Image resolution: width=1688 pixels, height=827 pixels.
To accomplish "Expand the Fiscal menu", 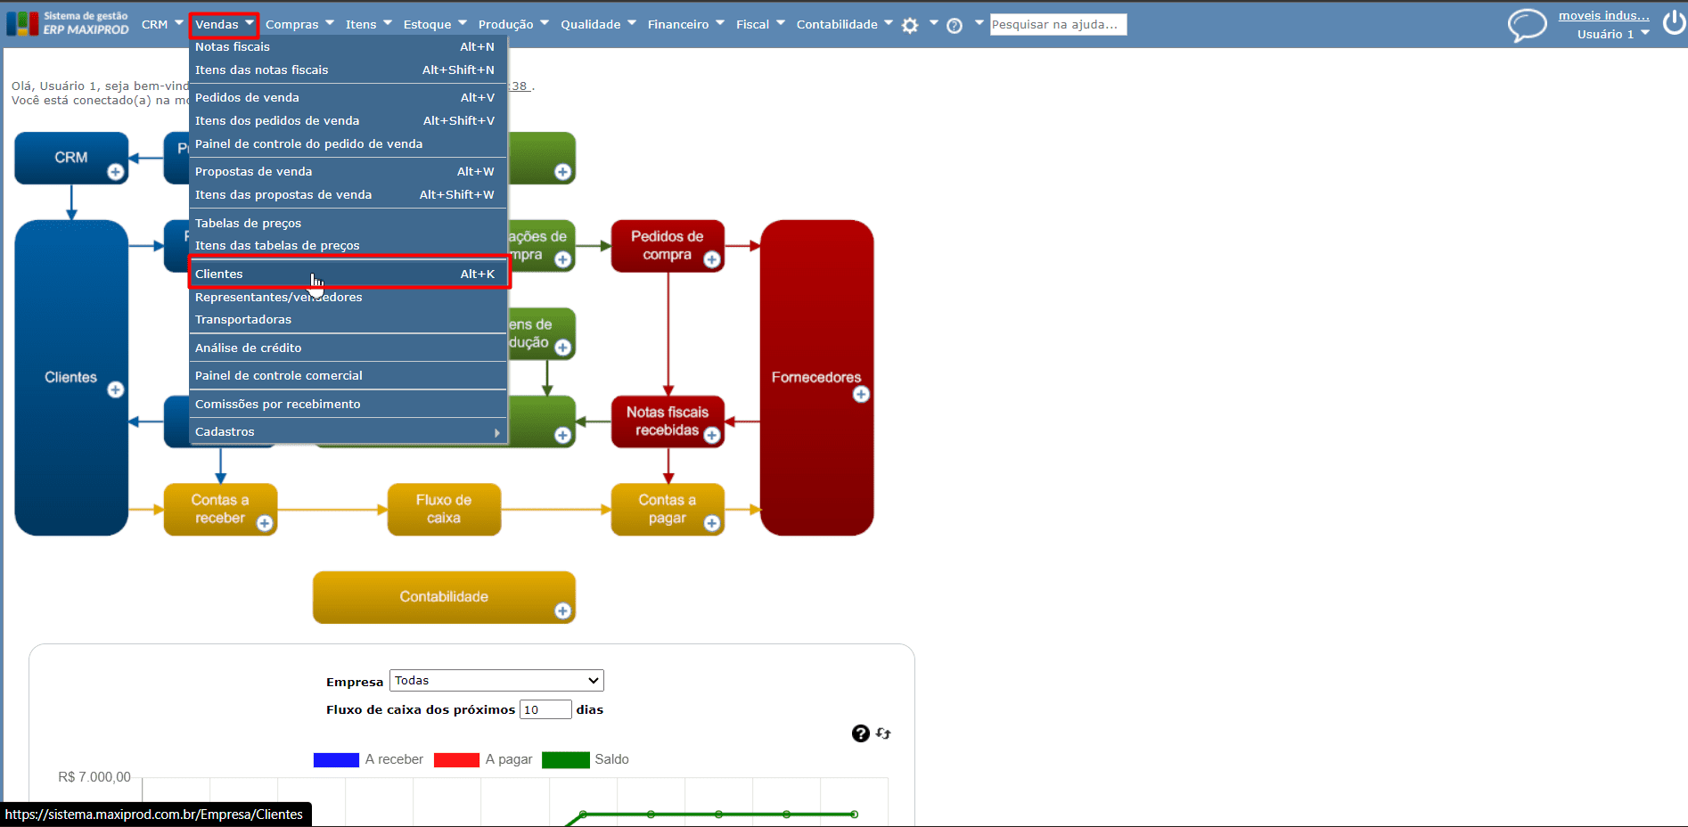I will pos(761,24).
